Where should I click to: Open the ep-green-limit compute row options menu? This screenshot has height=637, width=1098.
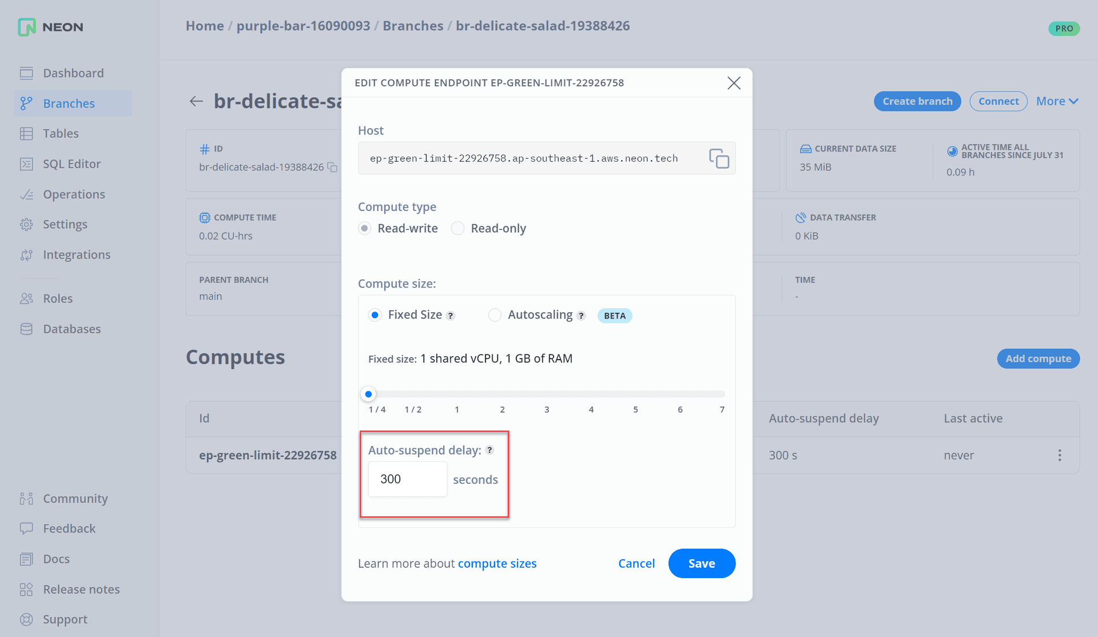pyautogui.click(x=1060, y=455)
